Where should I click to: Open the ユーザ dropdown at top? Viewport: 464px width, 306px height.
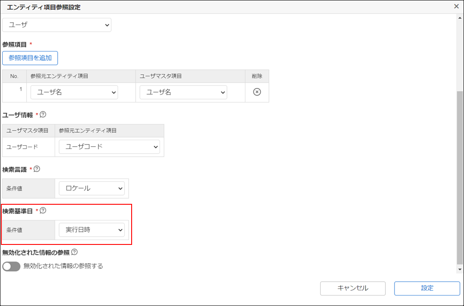(x=57, y=25)
